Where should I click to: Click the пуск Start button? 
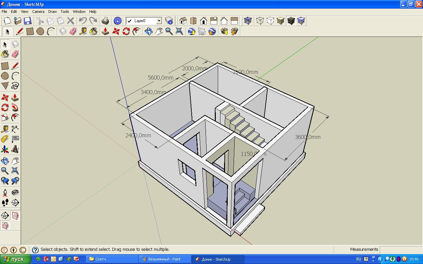[x=16, y=259]
